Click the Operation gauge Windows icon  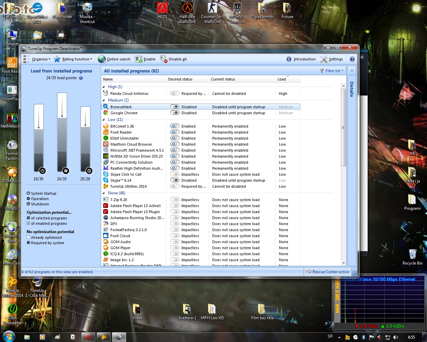click(66, 171)
